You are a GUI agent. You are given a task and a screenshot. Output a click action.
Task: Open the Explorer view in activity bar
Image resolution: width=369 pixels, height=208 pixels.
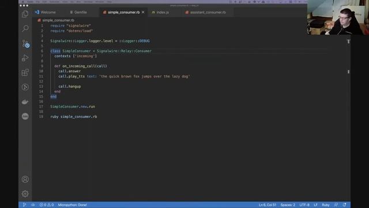point(25,14)
